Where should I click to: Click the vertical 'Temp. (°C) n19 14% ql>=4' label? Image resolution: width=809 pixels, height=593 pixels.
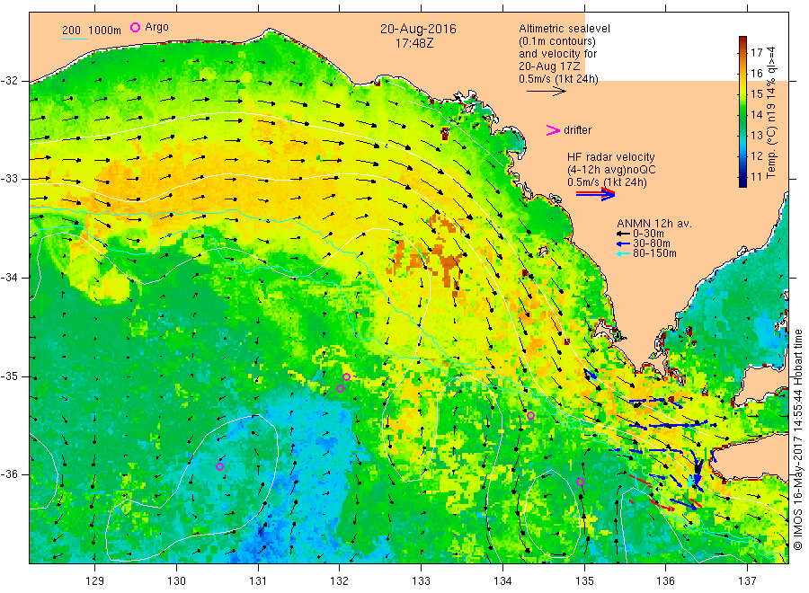click(771, 112)
